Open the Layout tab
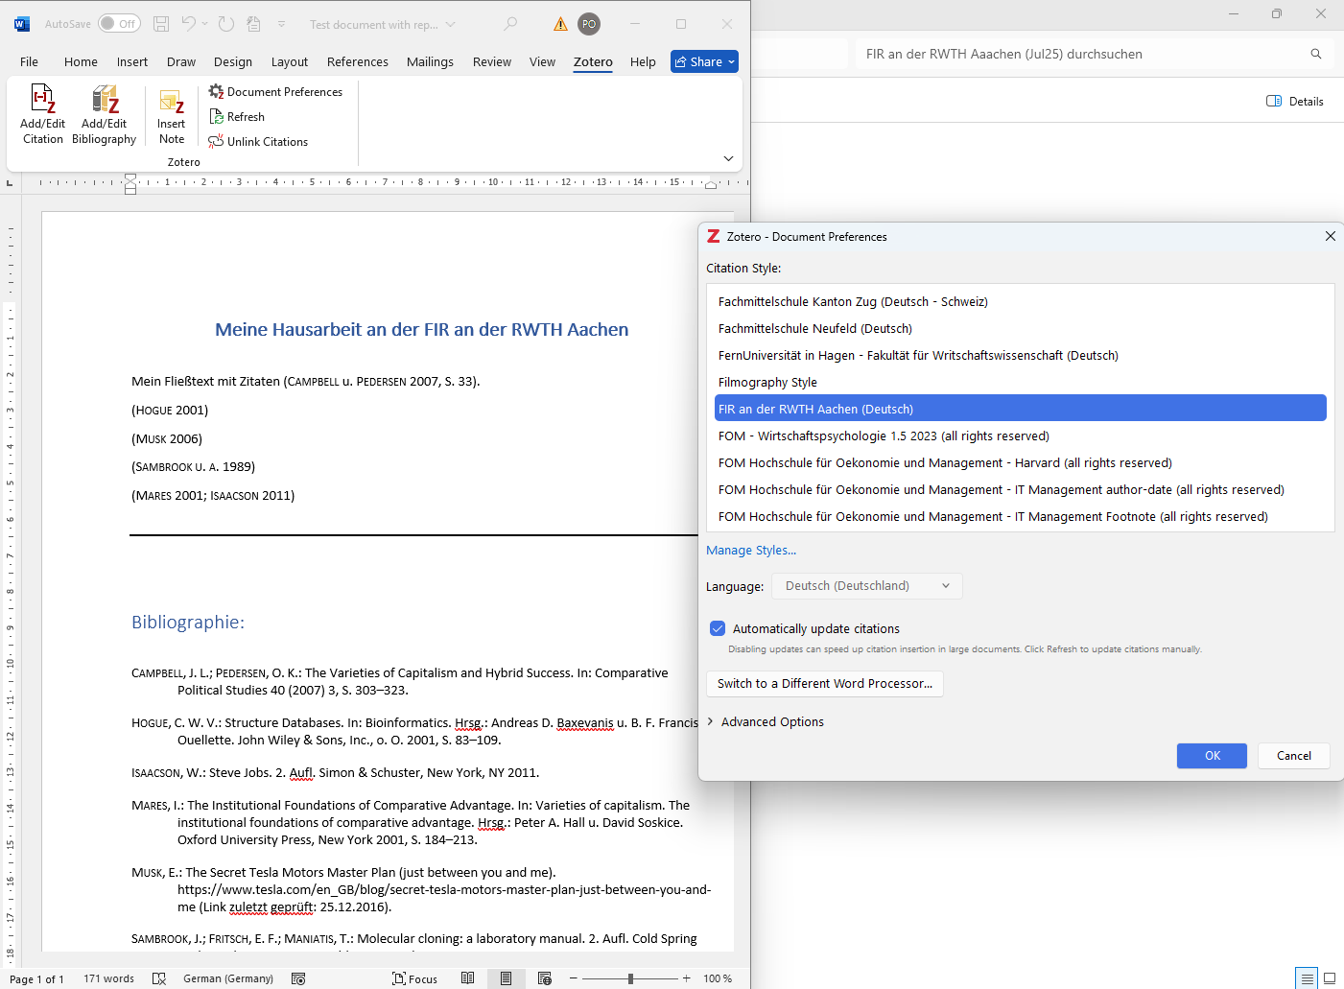The image size is (1344, 989). pos(290,61)
